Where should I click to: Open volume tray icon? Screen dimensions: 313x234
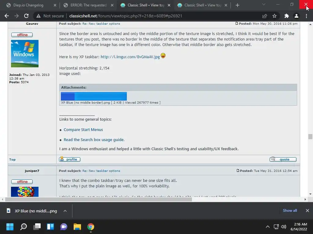(283, 227)
